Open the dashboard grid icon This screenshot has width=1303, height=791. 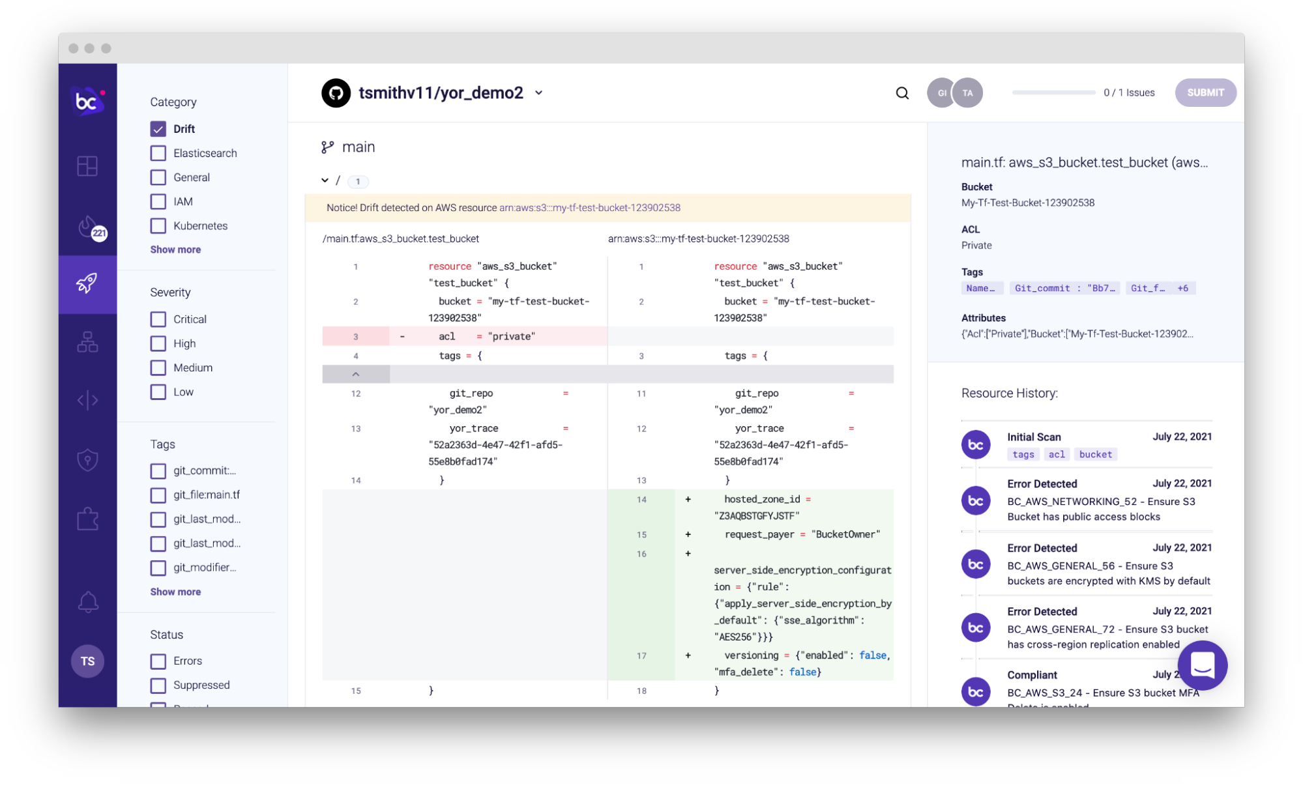click(x=87, y=166)
